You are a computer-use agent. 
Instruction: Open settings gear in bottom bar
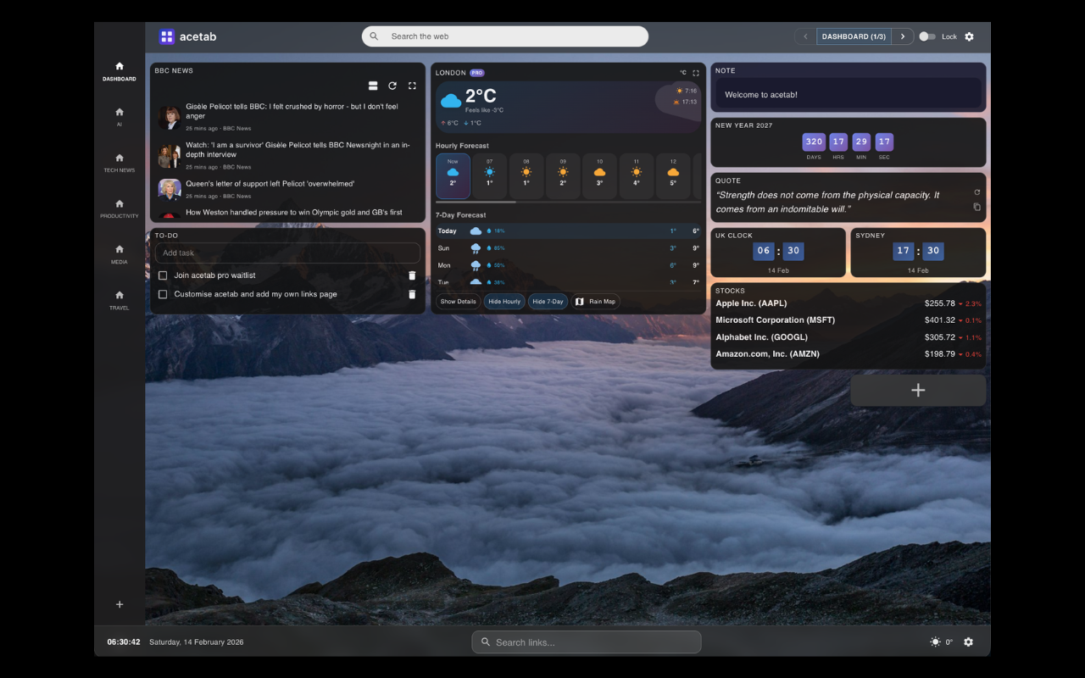(x=968, y=642)
